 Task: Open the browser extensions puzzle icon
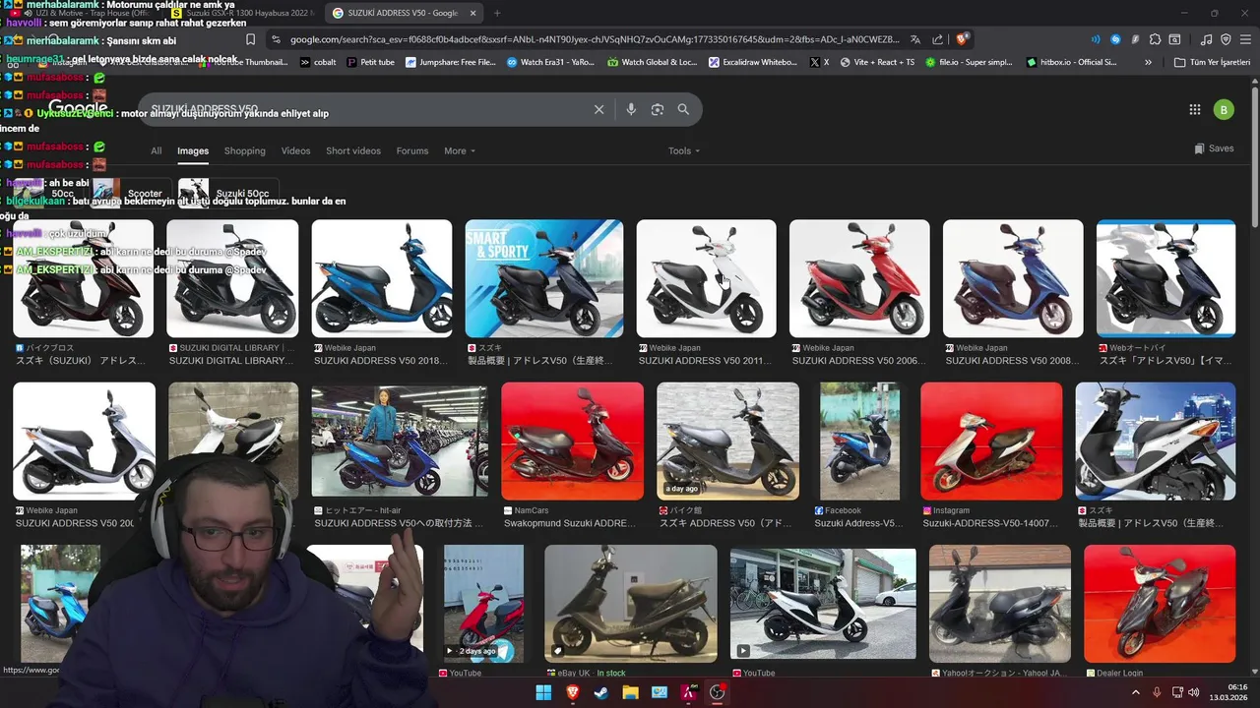[1156, 39]
